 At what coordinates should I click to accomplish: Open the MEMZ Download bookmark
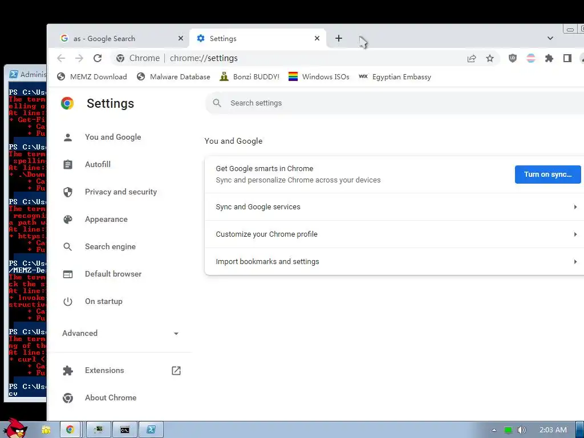(x=92, y=77)
